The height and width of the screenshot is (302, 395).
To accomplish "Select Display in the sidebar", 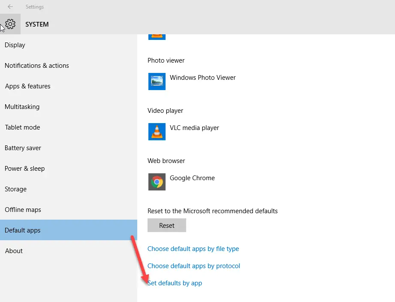I will [15, 45].
